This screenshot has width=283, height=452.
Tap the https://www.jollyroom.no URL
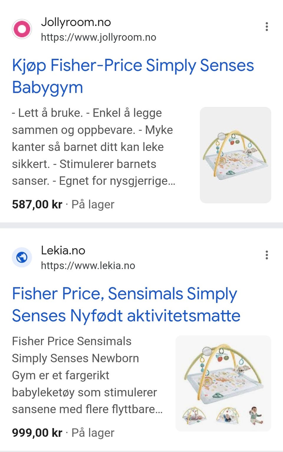98,37
